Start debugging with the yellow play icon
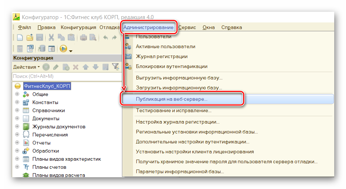Image resolution: width=346 pixels, height=189 pixels. point(63,49)
